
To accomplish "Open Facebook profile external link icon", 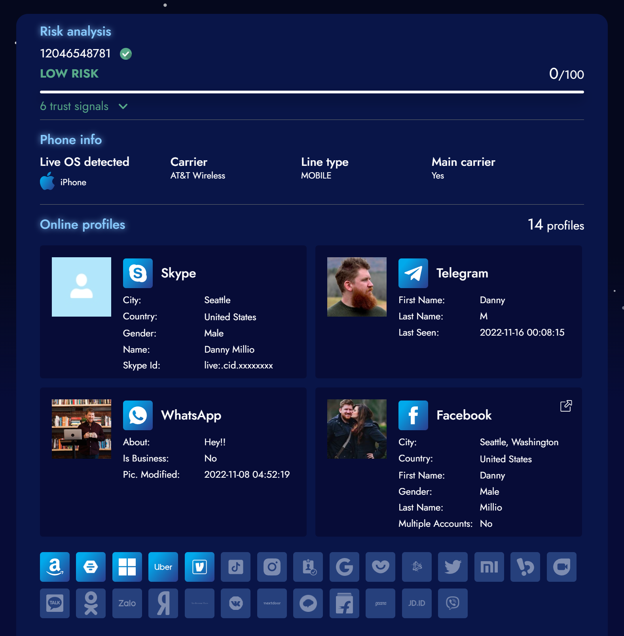I will (566, 406).
